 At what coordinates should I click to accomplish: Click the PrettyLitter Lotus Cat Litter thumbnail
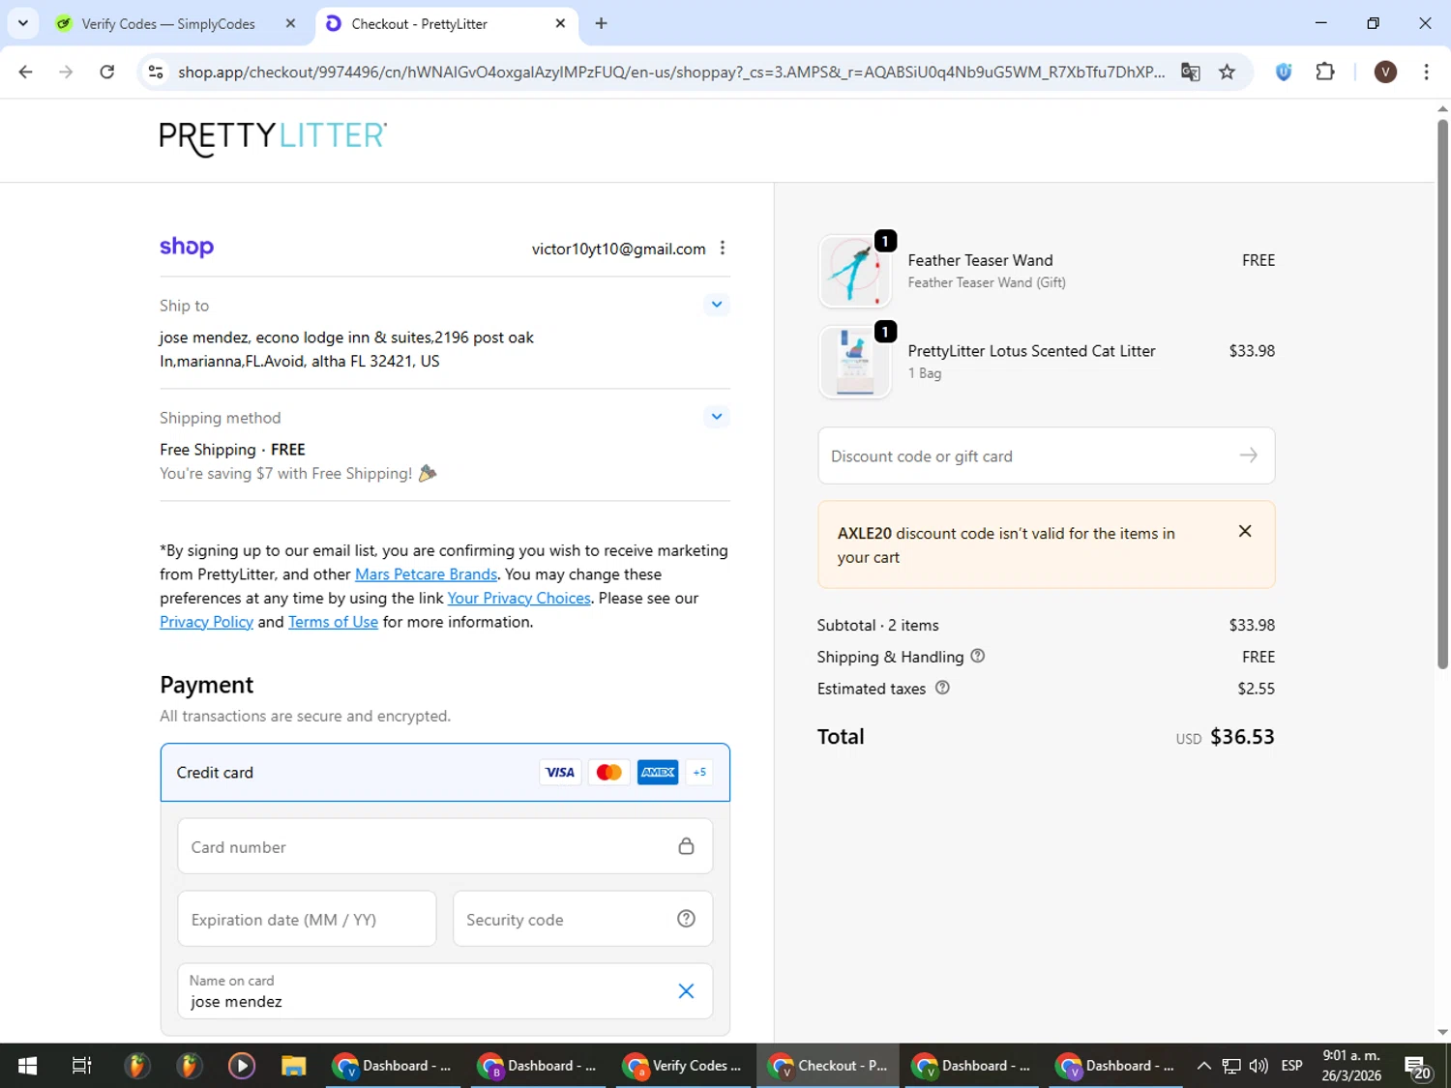coord(854,363)
